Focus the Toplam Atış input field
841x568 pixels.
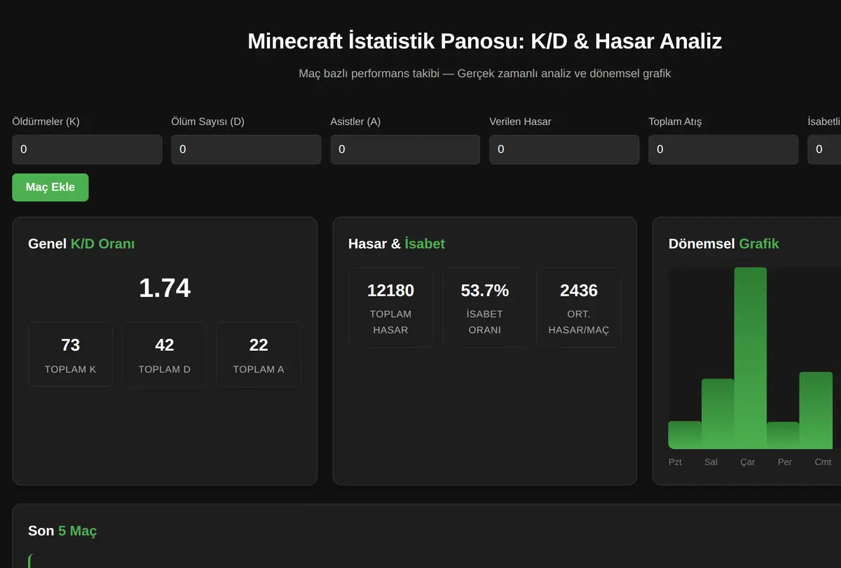723,149
